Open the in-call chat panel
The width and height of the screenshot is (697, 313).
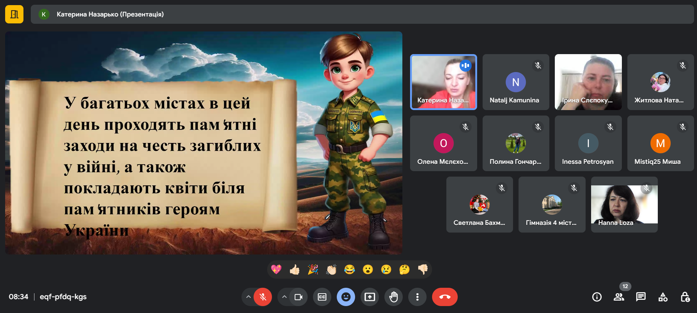(641, 297)
